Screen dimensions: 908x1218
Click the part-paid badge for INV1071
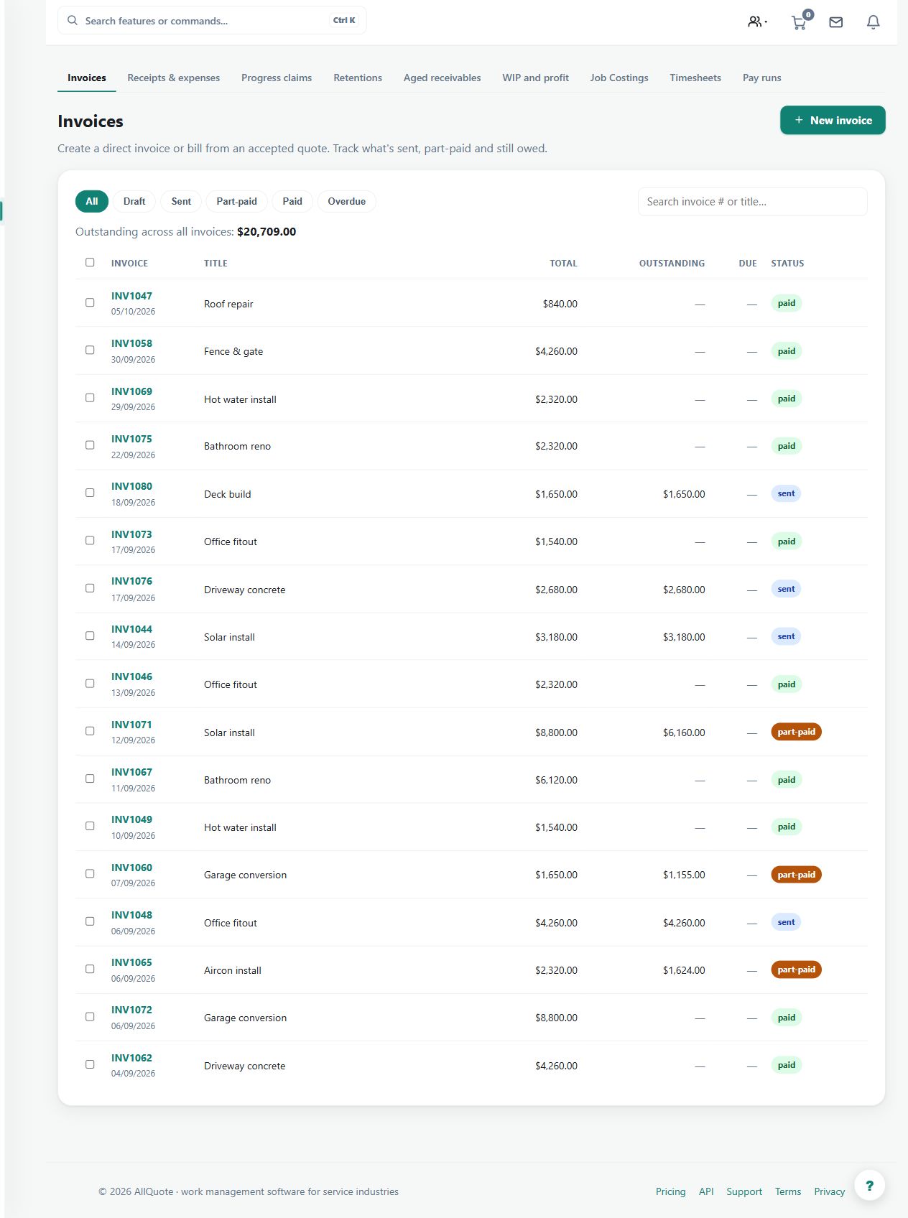(796, 732)
